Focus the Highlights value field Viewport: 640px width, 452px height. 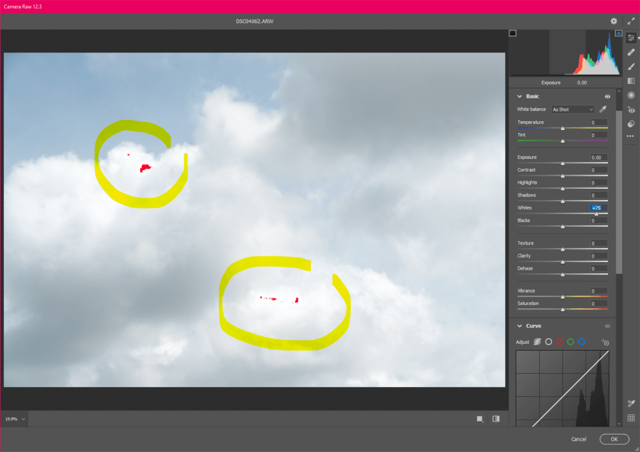point(599,183)
